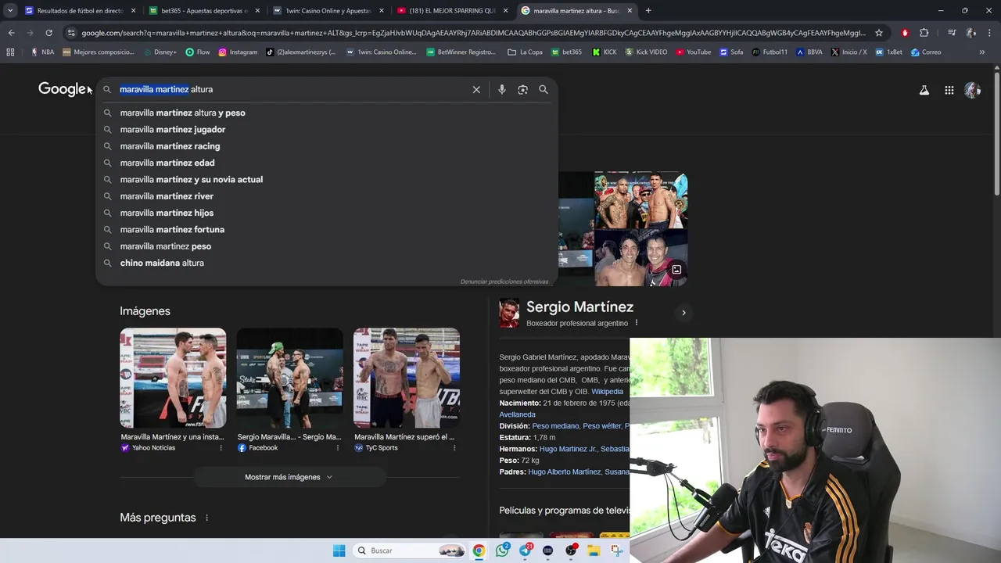Open YouTube bookmark
This screenshot has width=1001, height=563.
(x=694, y=52)
